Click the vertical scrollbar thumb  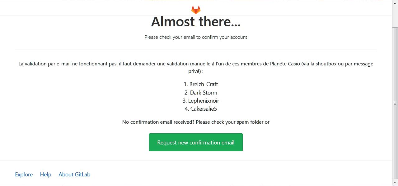pyautogui.click(x=395, y=103)
